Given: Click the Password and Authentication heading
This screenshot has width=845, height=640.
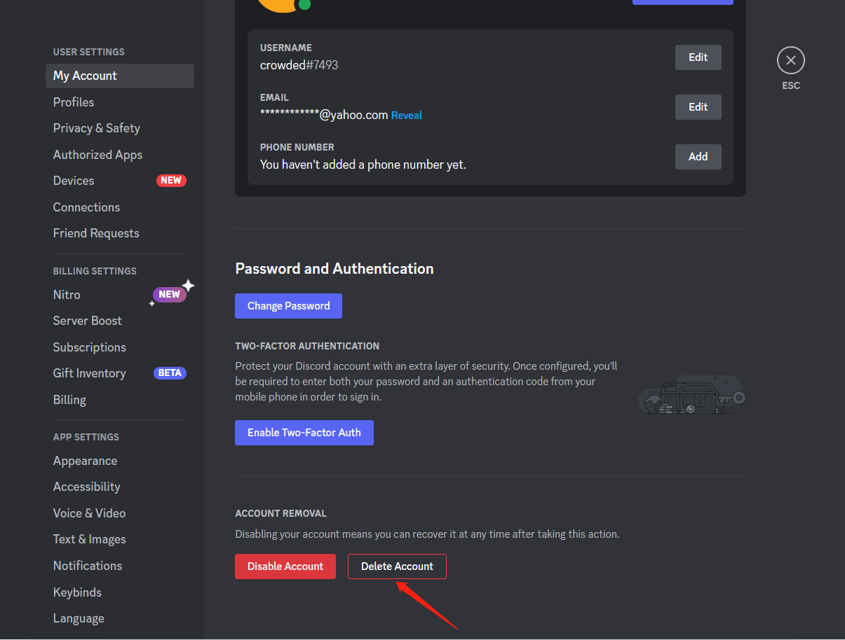Looking at the screenshot, I should click(x=334, y=269).
